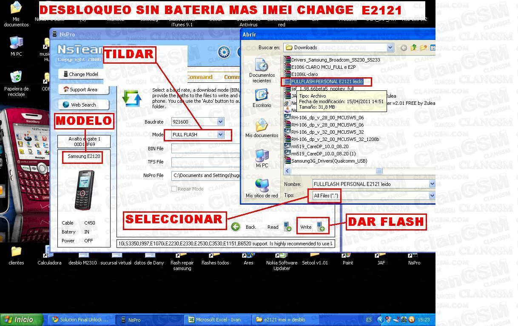Toggle the Repair Mode checkbox
Image resolution: width=518 pixels, height=326 pixels.
[174, 189]
